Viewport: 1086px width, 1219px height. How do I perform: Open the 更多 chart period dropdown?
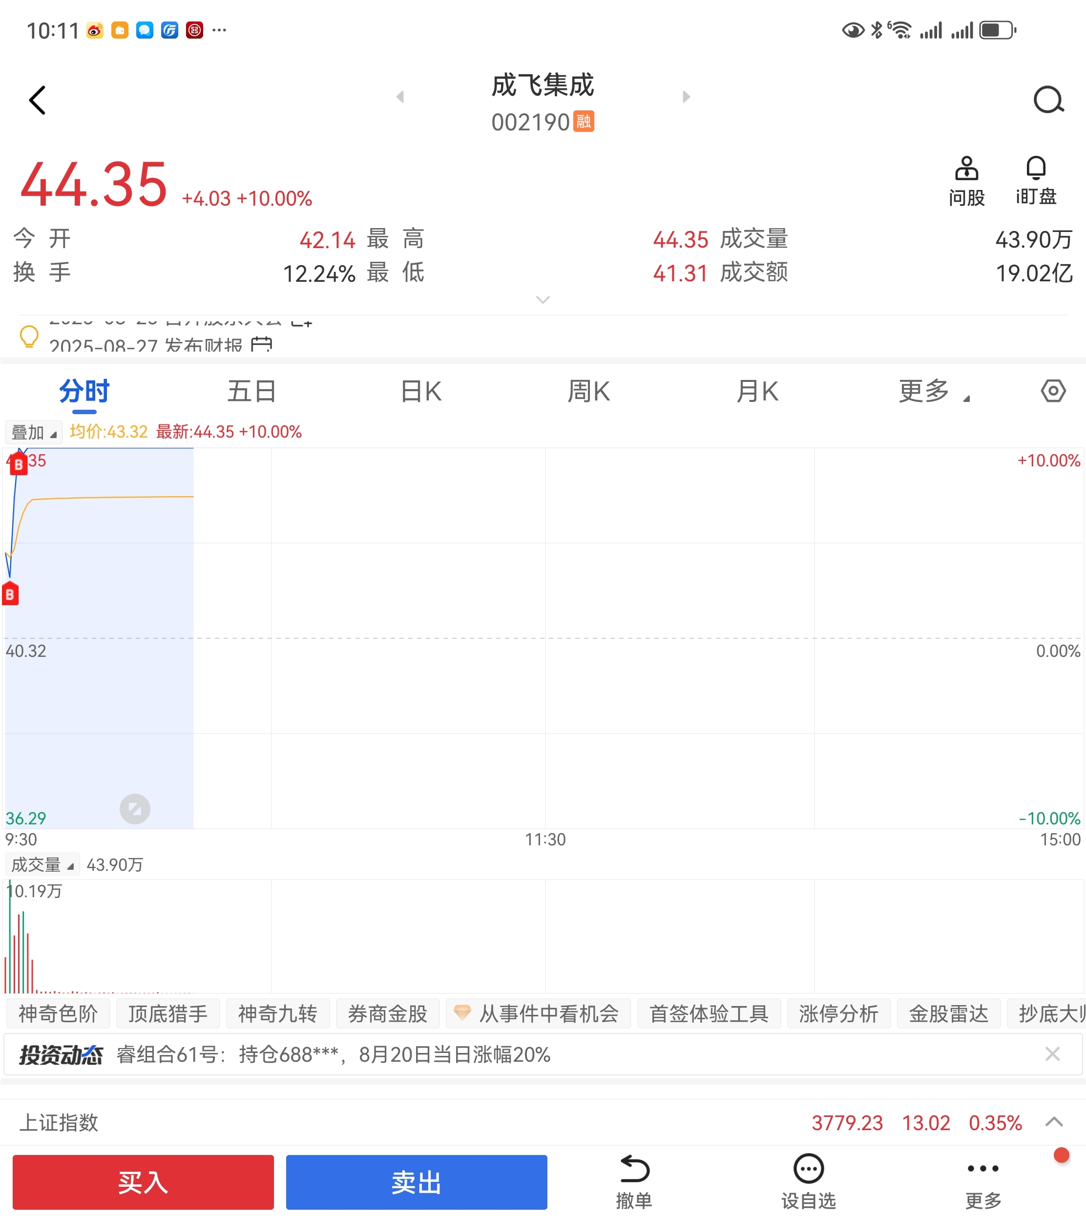934,392
